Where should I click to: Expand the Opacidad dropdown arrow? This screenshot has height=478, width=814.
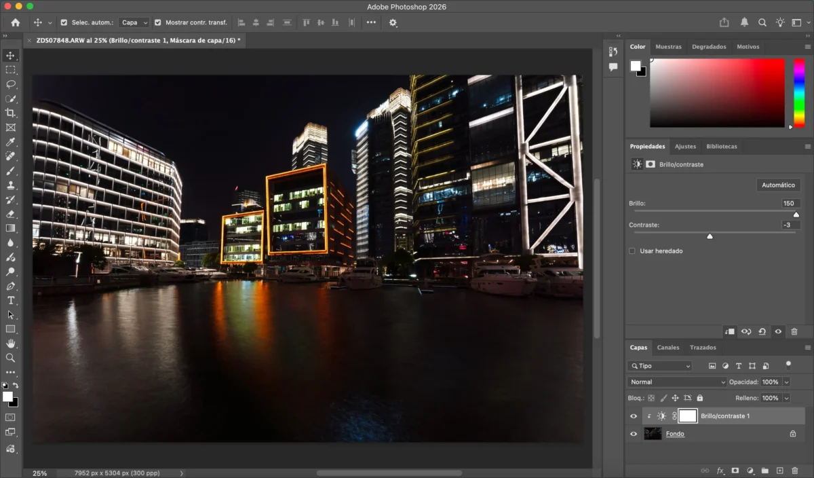pyautogui.click(x=786, y=382)
